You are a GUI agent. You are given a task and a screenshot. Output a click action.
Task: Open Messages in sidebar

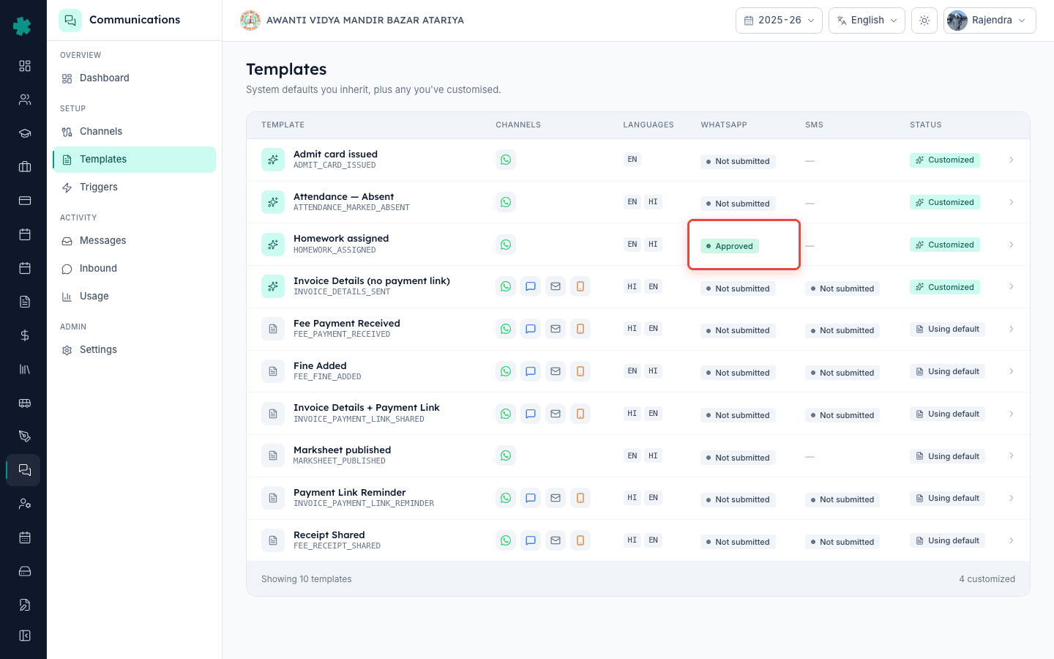point(134,241)
